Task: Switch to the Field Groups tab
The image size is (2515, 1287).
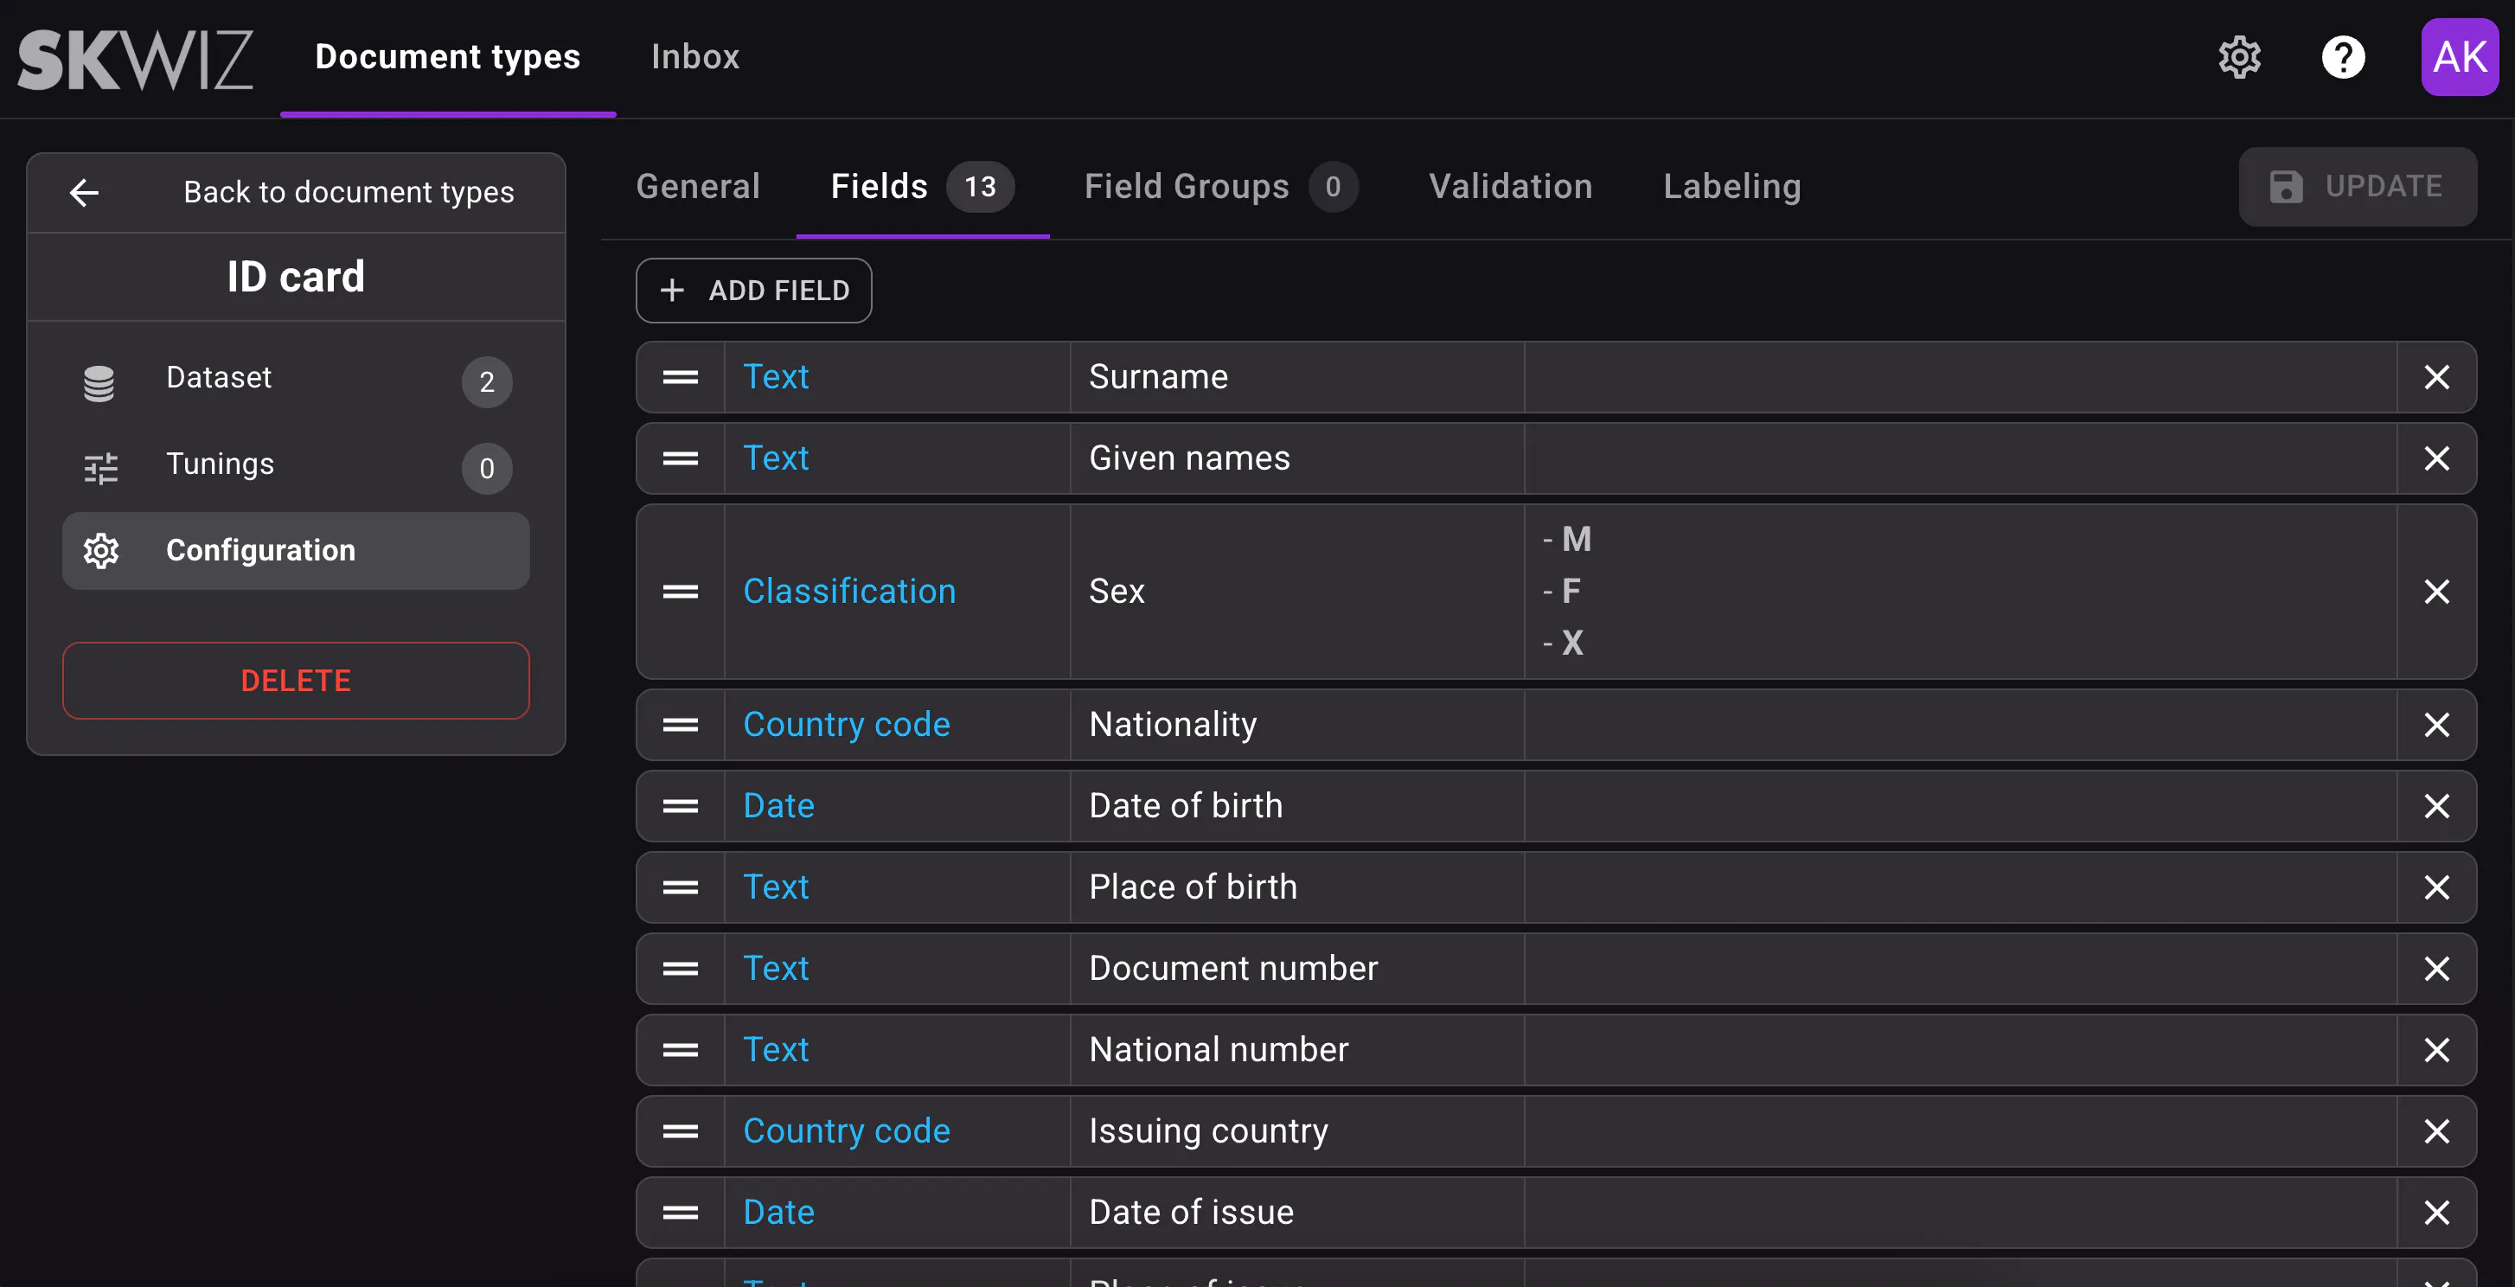Action: [x=1187, y=187]
